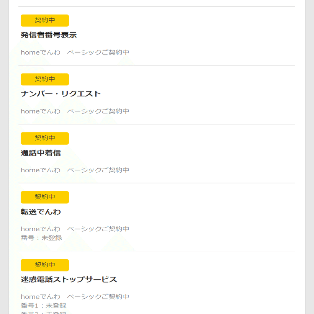Click the contract status text under 発信者番号表示
The width and height of the screenshot is (314, 314).
pyautogui.click(x=75, y=52)
